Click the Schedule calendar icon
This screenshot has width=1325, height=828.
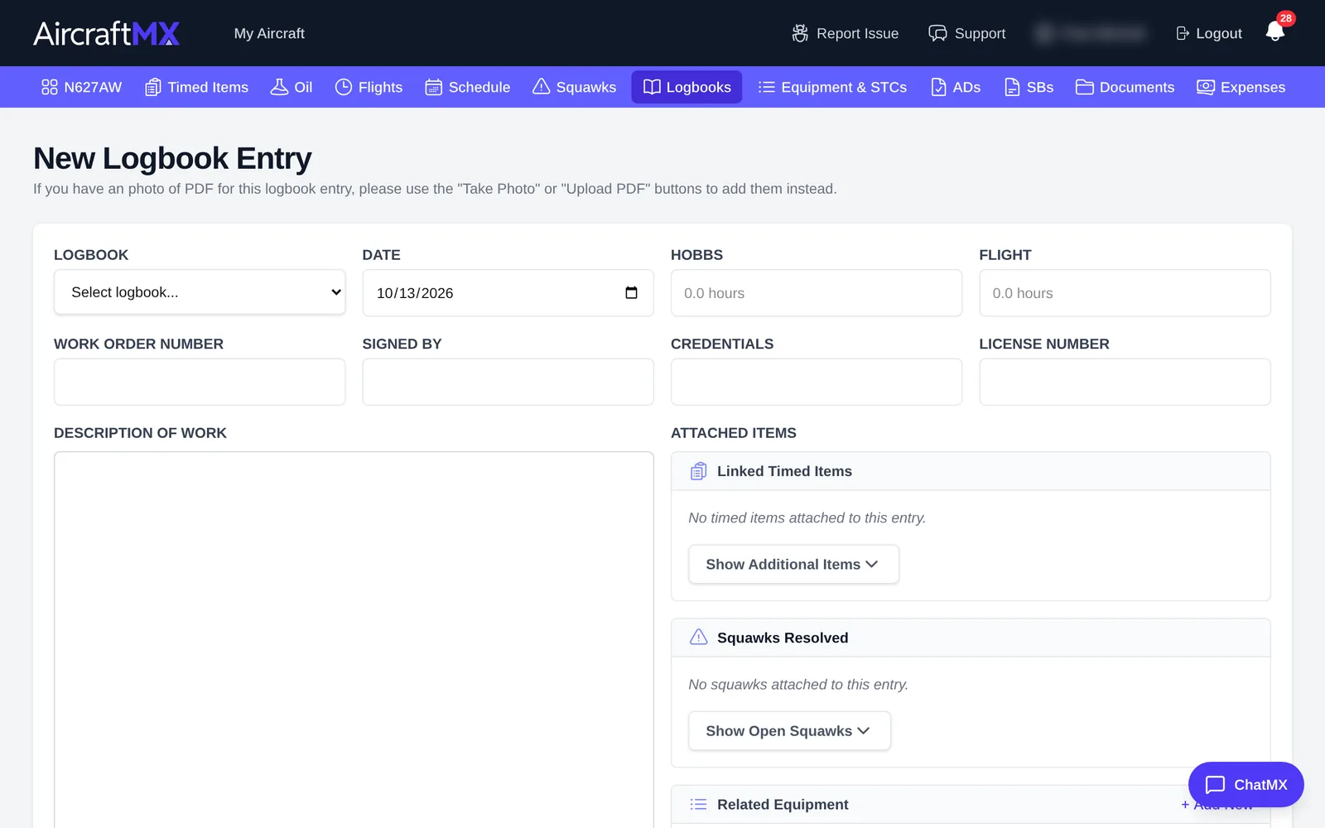(434, 87)
